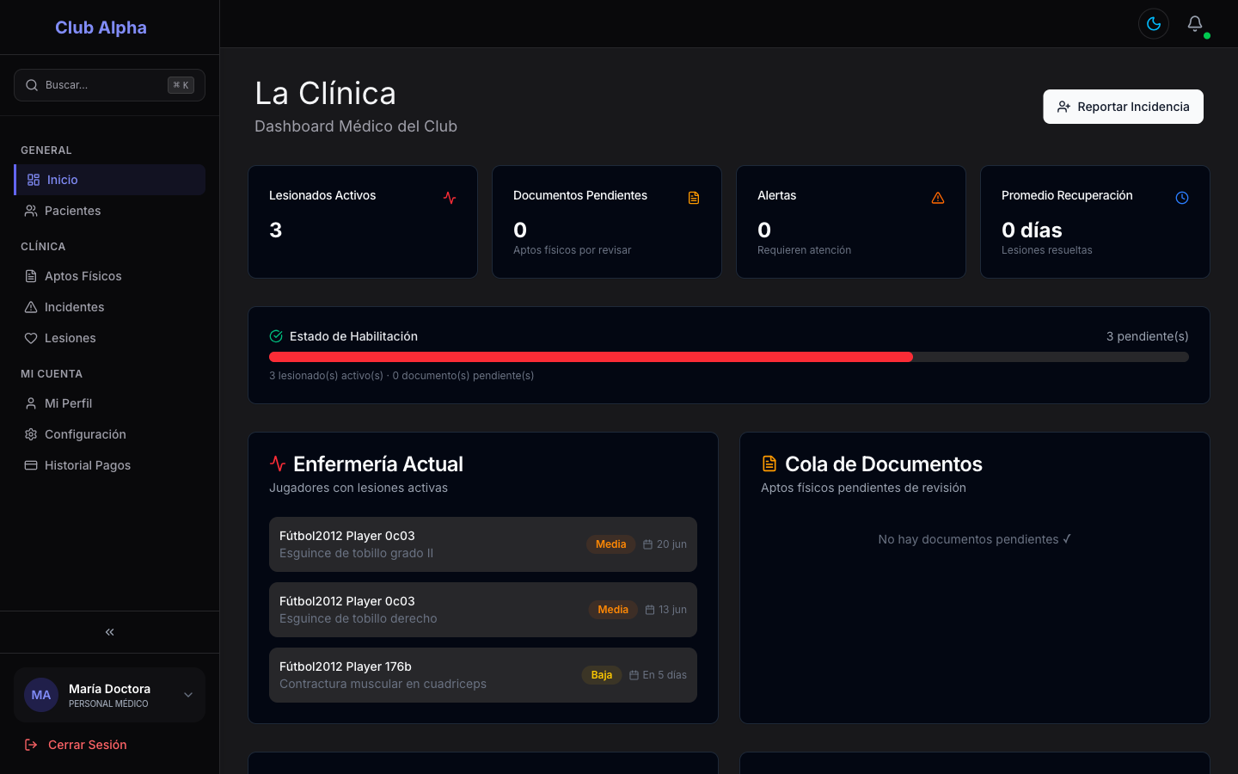Click the Promedio Recuperación clock icon
The image size is (1238, 774).
[1182, 198]
